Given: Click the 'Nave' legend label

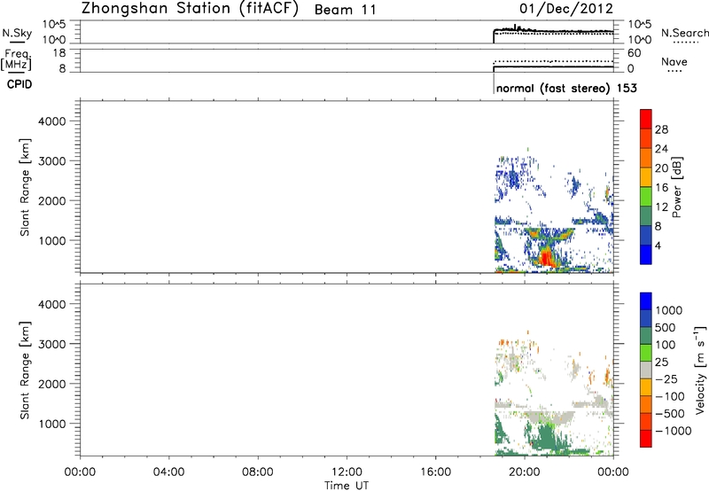Looking at the screenshot, I should 674,61.
